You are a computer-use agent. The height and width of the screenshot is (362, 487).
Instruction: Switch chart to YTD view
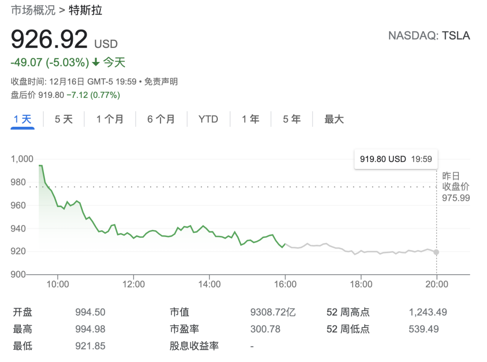click(208, 119)
